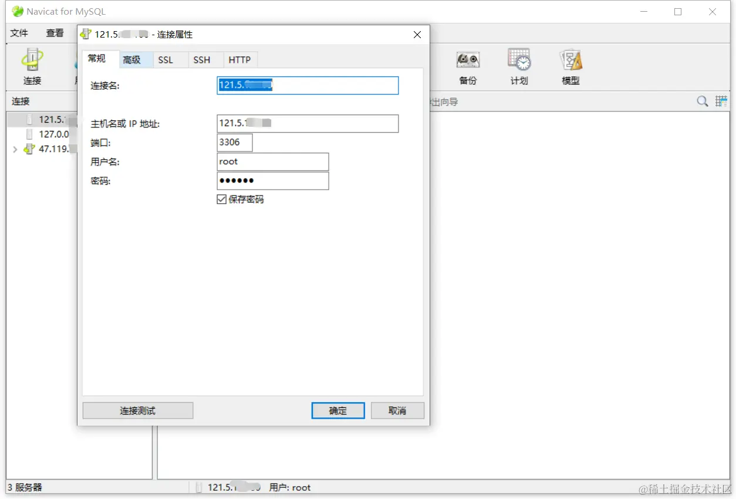The height and width of the screenshot is (499, 736).
Task: Click the 3 服务器 status text
Action: click(25, 487)
